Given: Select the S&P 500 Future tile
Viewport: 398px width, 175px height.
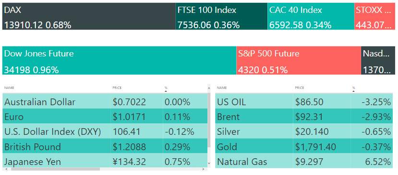Looking at the screenshot, I should click(299, 60).
